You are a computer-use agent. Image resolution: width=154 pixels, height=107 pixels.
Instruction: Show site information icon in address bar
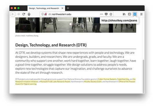[42, 14]
